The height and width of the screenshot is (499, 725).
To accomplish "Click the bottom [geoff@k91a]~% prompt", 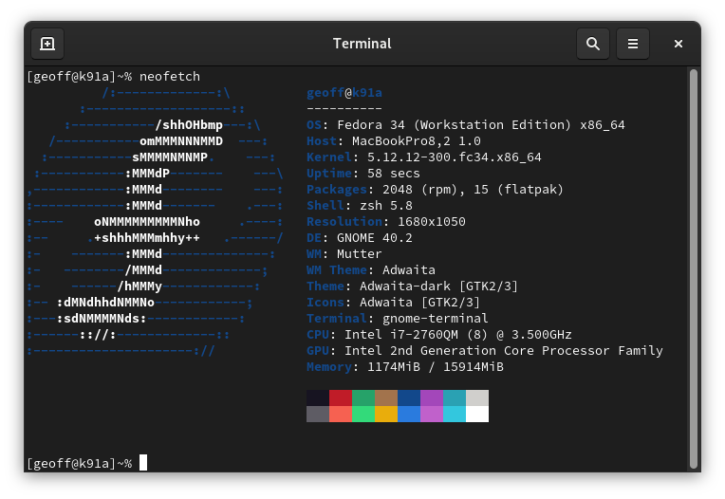I will 80,463.
